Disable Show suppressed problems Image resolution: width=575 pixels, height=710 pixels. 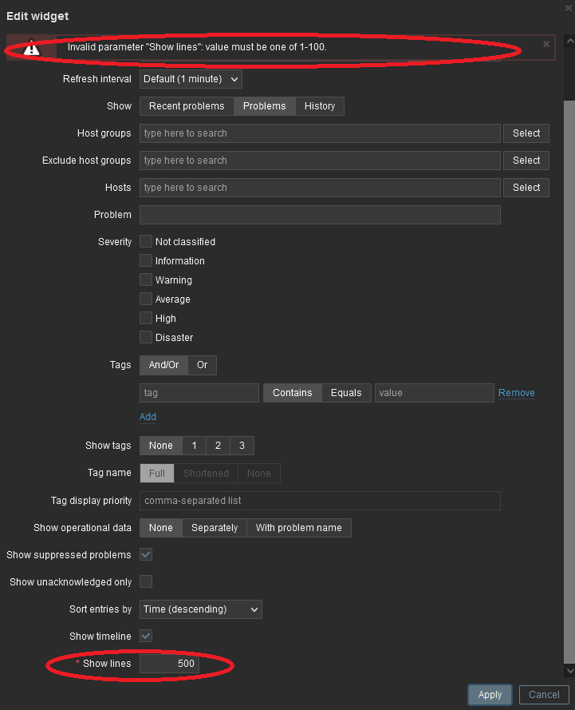coord(145,554)
